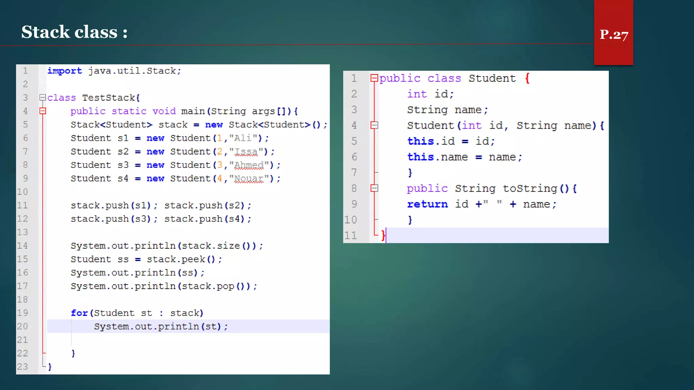Viewport: 694px width, 390px height.
Task: Click the red closing brace on Student line 11
Action: click(383, 235)
